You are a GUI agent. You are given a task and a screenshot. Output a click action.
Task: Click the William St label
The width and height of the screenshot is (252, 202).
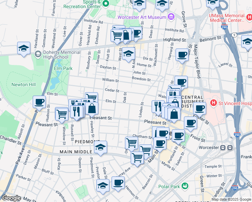111,80
